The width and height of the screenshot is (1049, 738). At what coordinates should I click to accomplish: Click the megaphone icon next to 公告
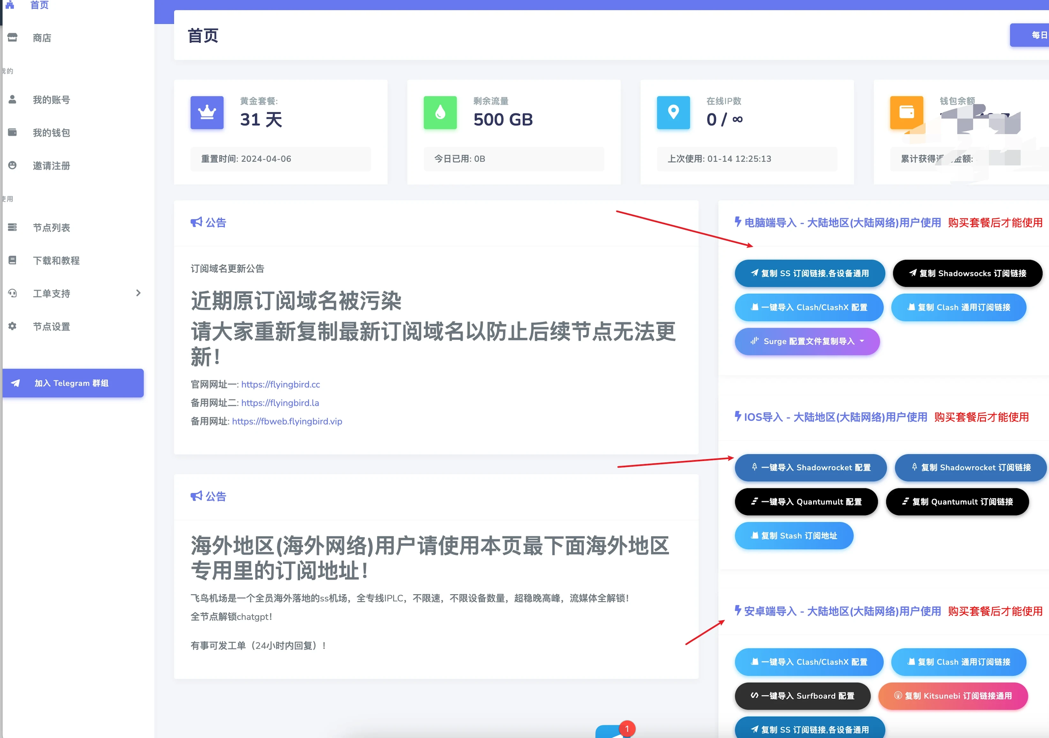click(x=196, y=222)
